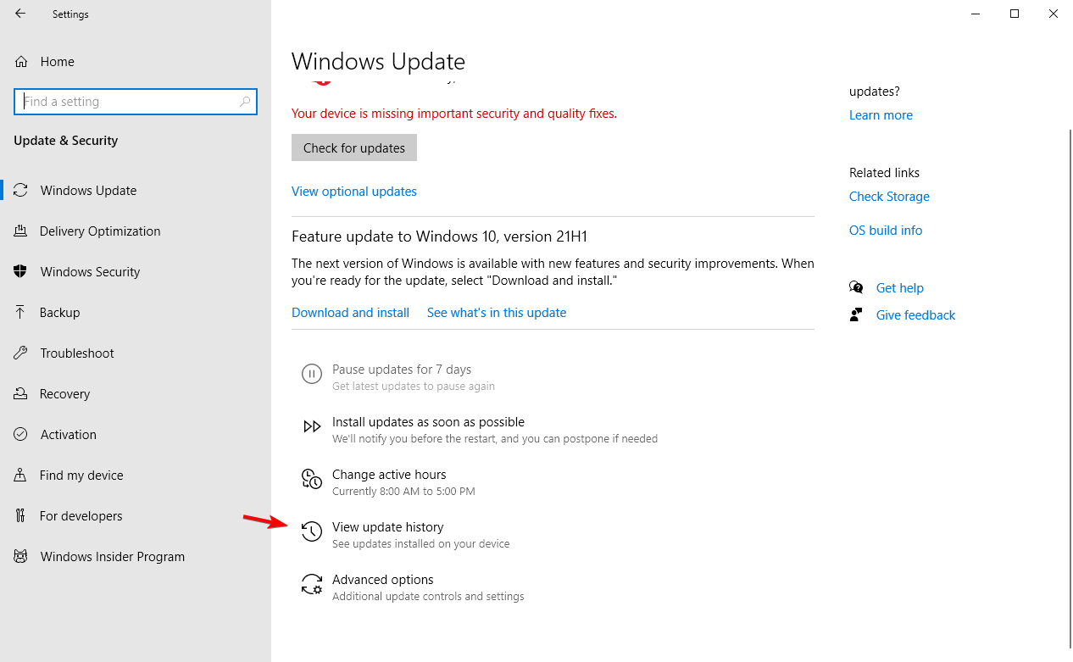Open View optional updates link

pyautogui.click(x=354, y=192)
